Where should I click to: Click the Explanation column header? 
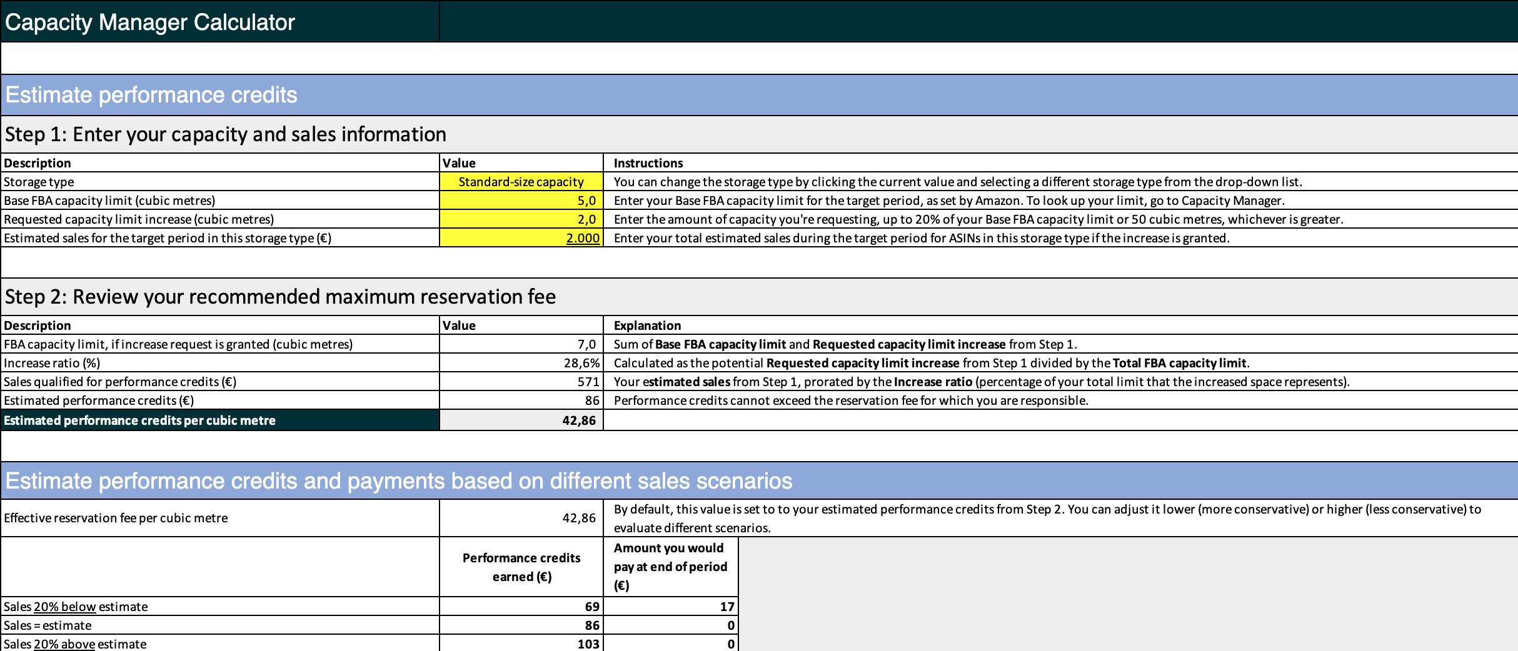click(647, 325)
